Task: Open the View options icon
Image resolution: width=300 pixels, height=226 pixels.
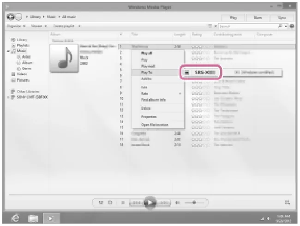Action: tap(210, 26)
